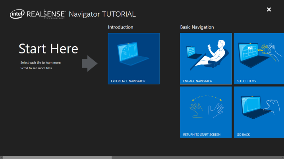Click the Start Here heading text

coord(48,49)
